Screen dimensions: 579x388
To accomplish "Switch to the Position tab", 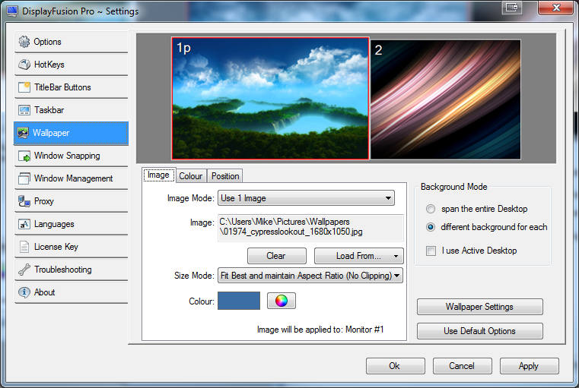I will click(x=225, y=176).
